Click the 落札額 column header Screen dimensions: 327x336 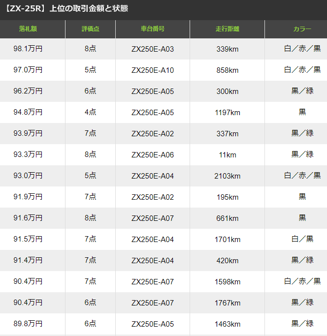28,29
